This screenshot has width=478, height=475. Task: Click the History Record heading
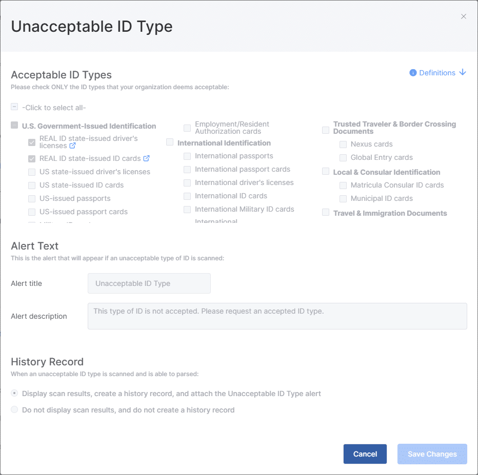tap(47, 362)
